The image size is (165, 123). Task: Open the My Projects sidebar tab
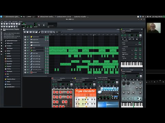point(1,43)
